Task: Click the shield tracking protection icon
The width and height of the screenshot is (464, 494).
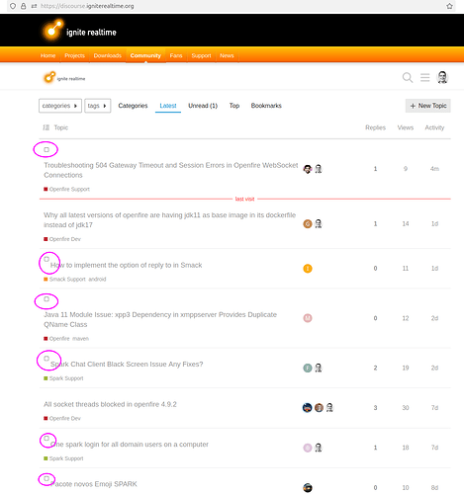Action: tap(13, 6)
